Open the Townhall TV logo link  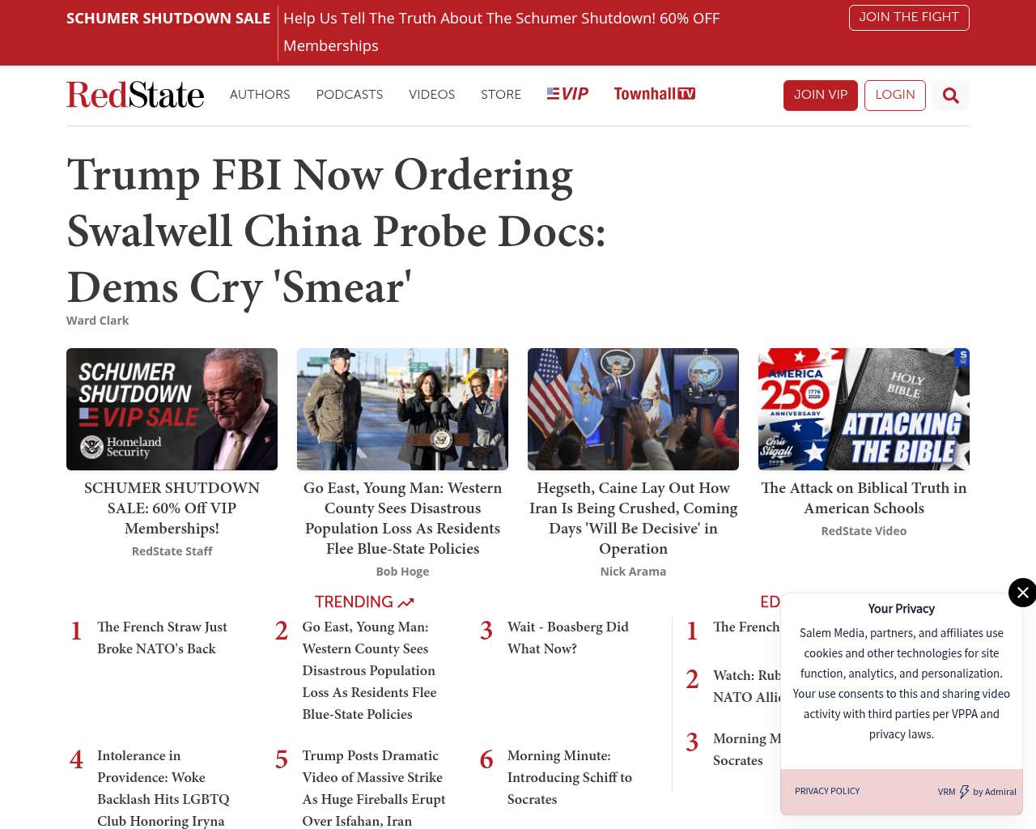click(x=654, y=94)
